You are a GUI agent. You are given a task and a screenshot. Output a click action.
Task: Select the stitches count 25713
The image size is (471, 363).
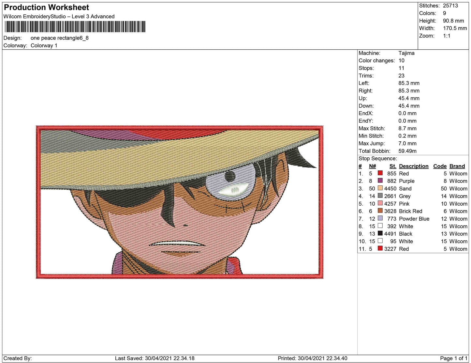coord(450,6)
